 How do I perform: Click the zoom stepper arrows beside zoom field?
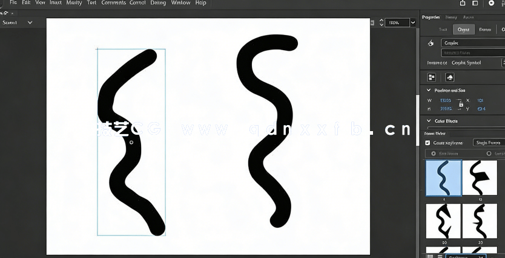pyautogui.click(x=381, y=22)
